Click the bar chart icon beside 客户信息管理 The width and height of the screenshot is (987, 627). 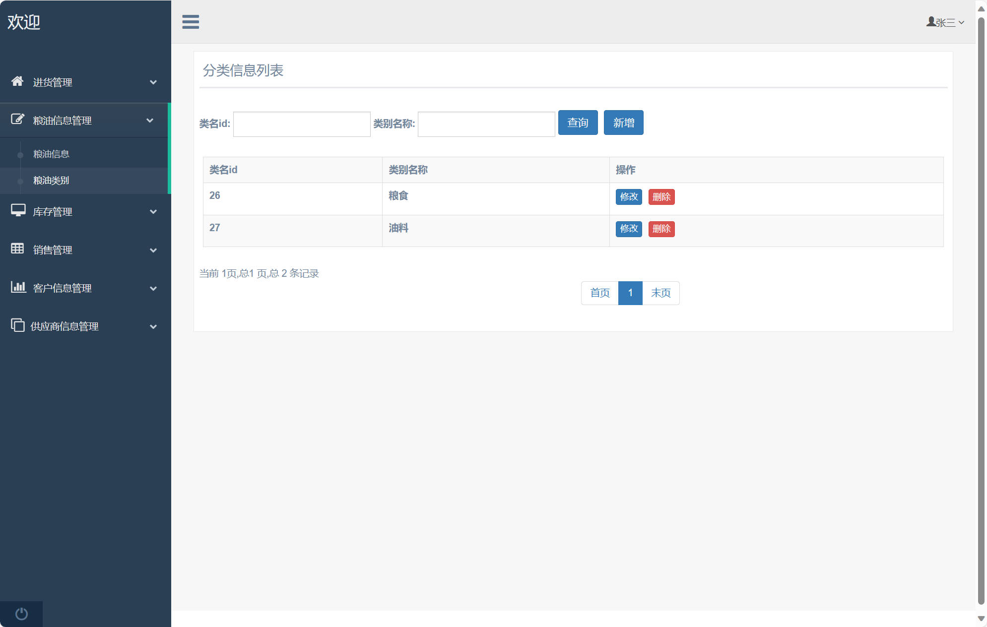click(x=18, y=287)
